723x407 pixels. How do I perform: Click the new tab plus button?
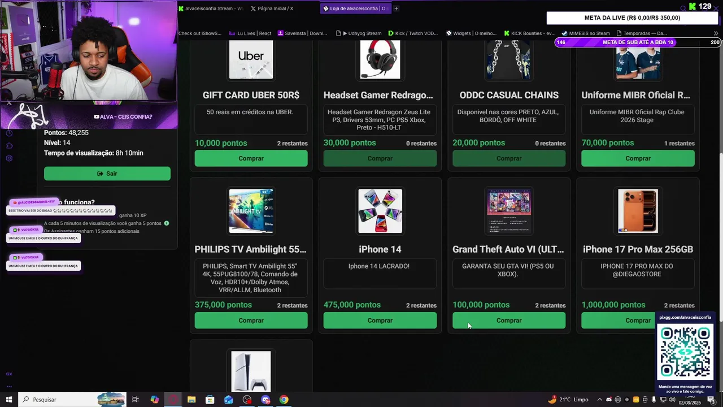tap(396, 8)
